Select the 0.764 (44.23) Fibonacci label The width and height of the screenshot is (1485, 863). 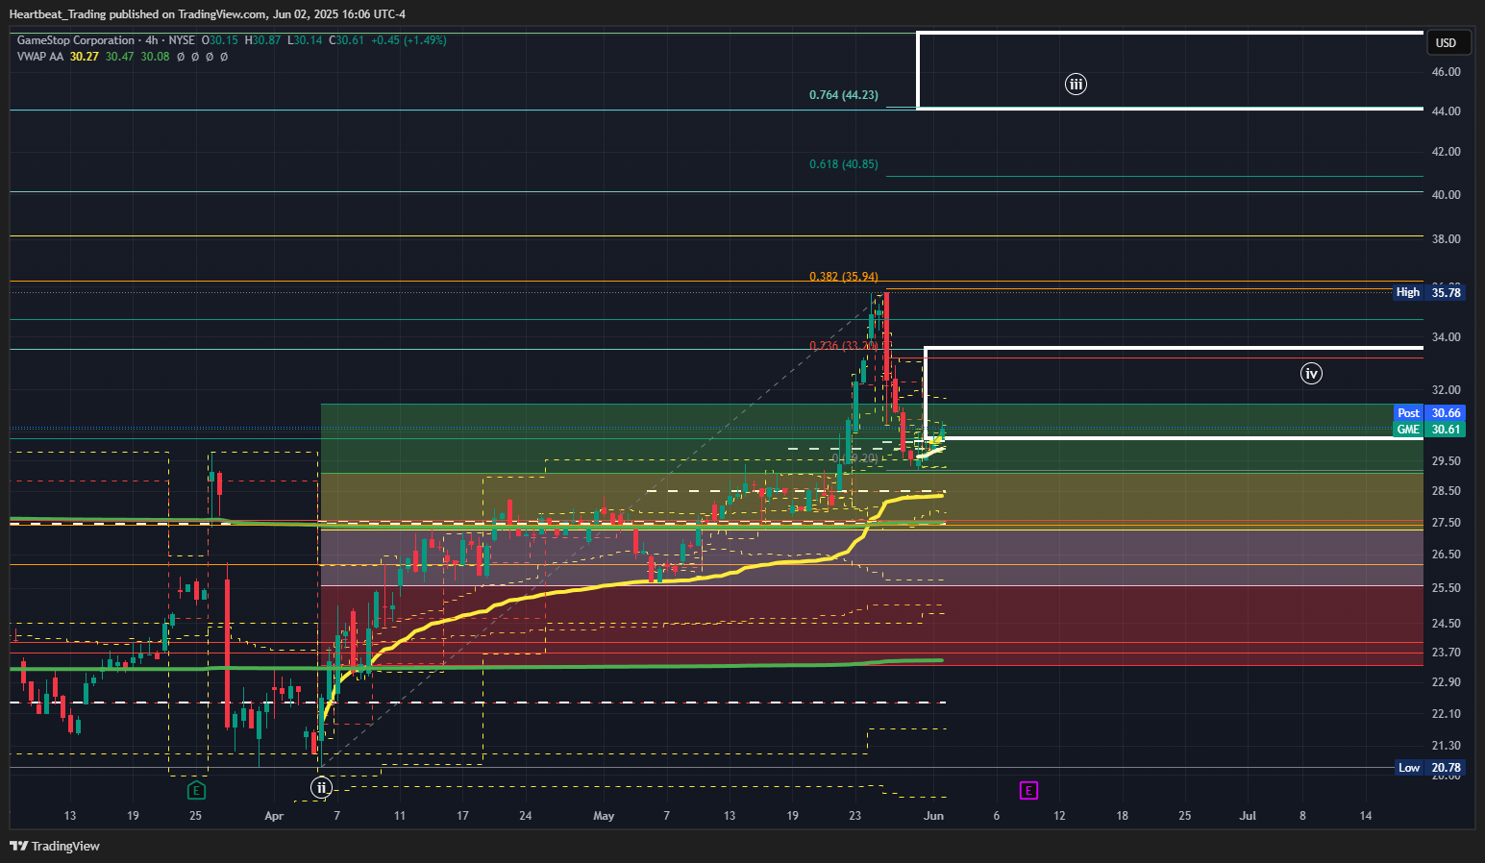click(843, 95)
